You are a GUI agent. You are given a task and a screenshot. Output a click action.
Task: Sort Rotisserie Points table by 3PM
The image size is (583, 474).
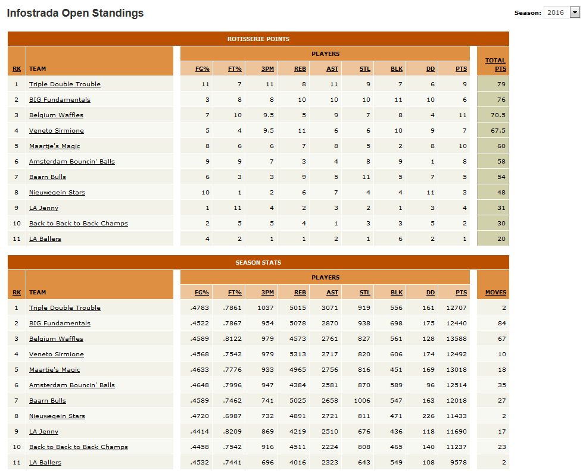coord(267,68)
